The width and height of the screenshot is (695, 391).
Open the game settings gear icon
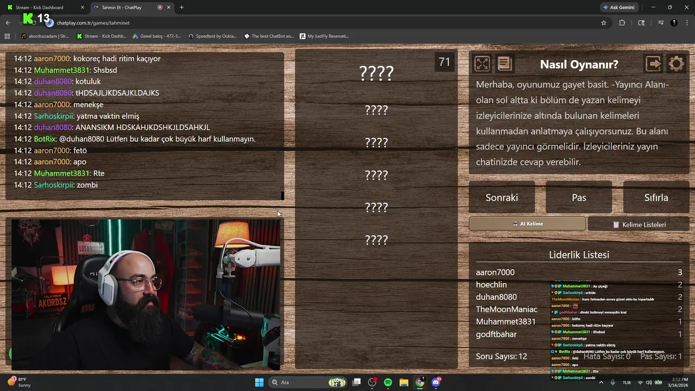676,64
